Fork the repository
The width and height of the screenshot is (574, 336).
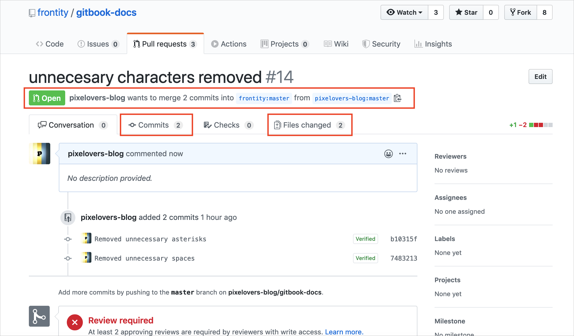521,12
